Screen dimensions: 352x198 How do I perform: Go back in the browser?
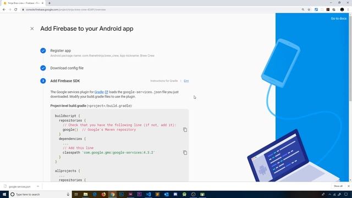[x=4, y=10]
